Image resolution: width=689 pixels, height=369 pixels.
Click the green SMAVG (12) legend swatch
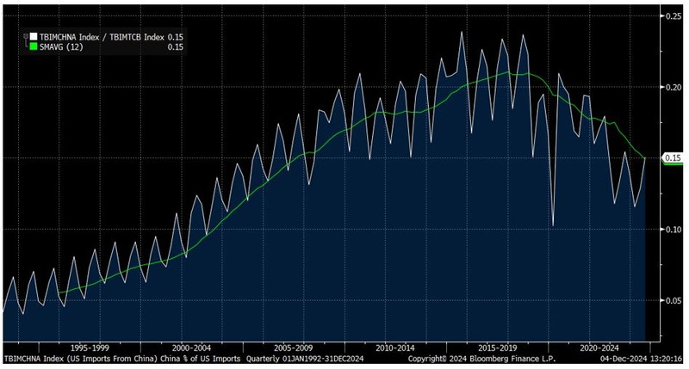pos(34,47)
